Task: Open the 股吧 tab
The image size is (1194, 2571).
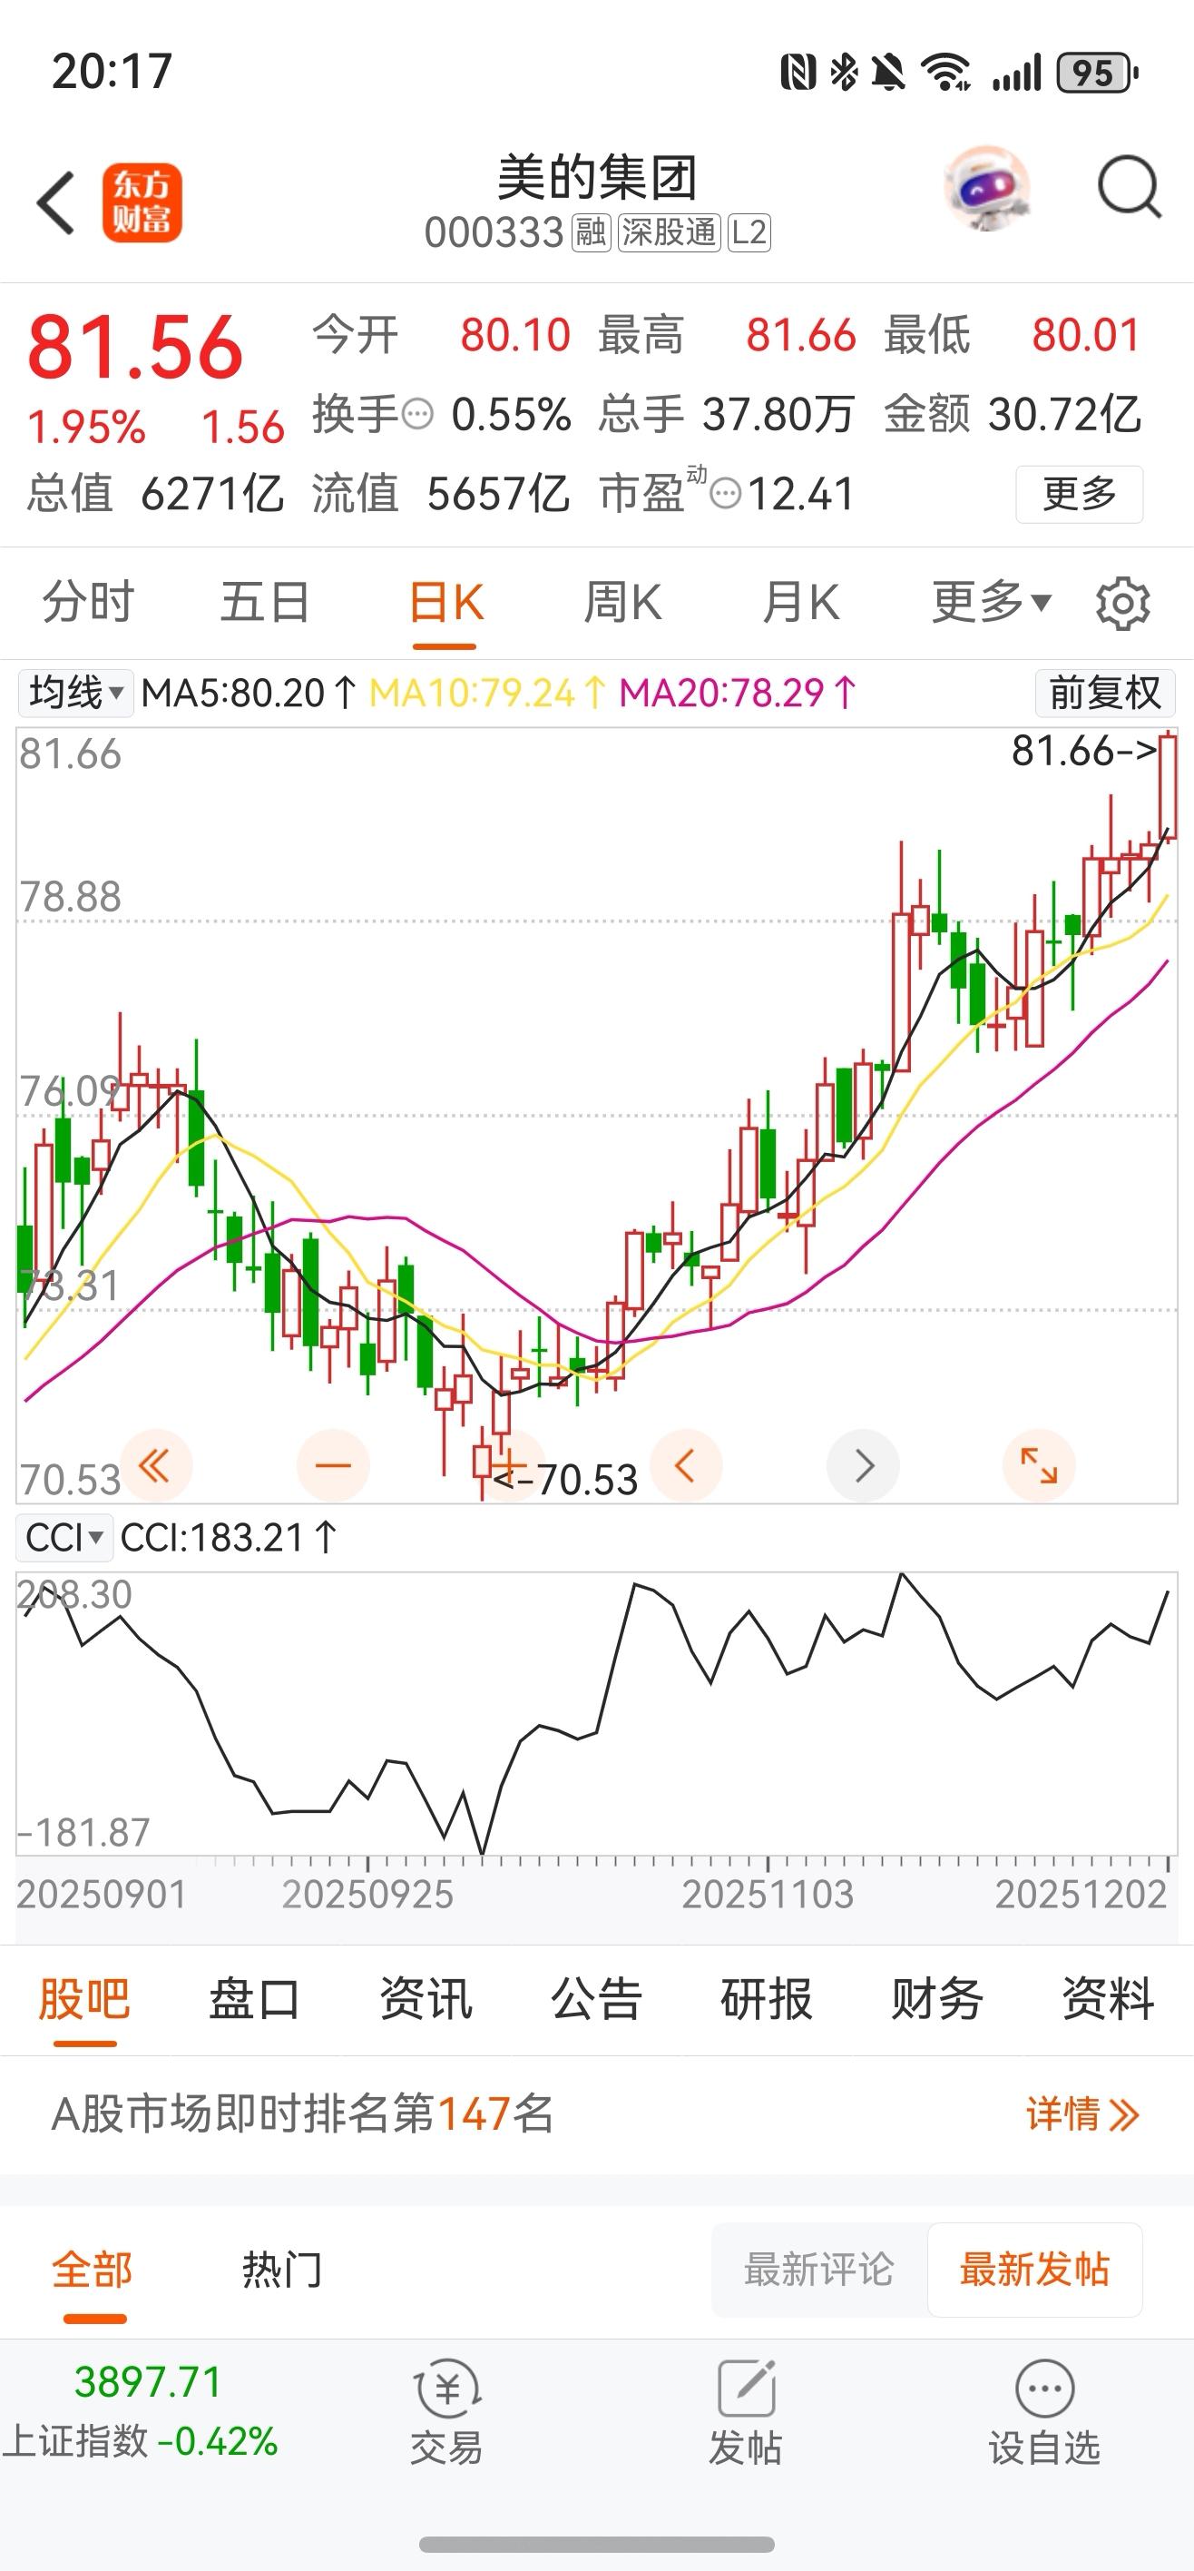Action: (84, 1999)
